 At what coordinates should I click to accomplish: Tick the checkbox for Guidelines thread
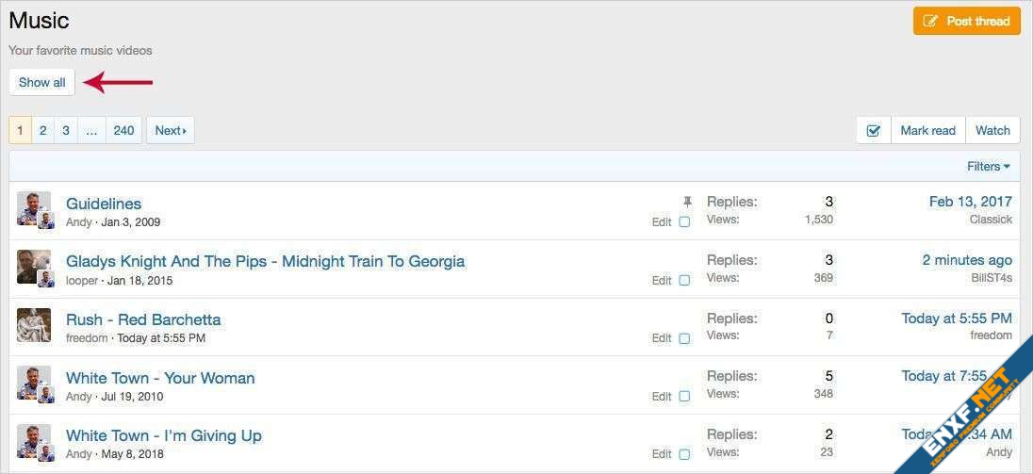(x=684, y=222)
